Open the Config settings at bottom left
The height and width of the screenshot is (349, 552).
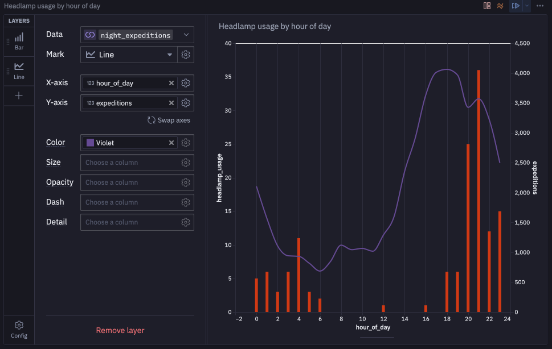19,329
